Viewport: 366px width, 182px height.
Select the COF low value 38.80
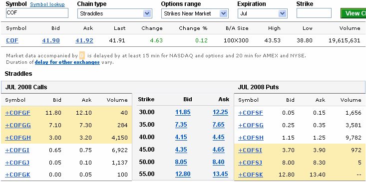pos(305,40)
